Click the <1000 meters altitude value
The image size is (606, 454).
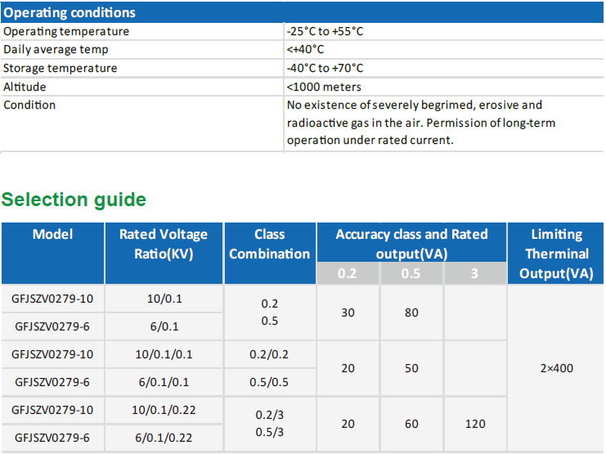(x=324, y=87)
